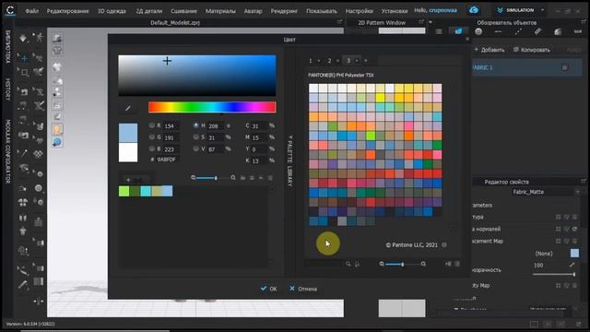Screen dimensions: 590x332
Task: Open the Файл menu
Action: [x=32, y=11]
